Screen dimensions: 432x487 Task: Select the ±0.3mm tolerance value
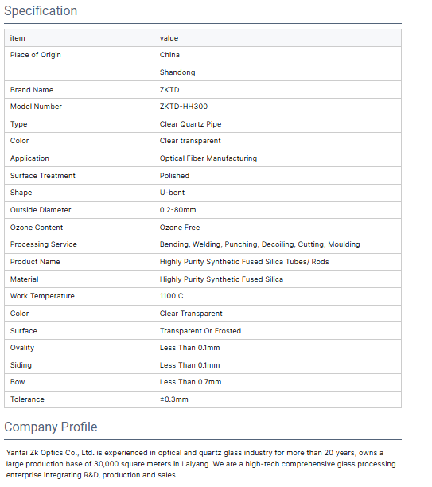pyautogui.click(x=174, y=399)
